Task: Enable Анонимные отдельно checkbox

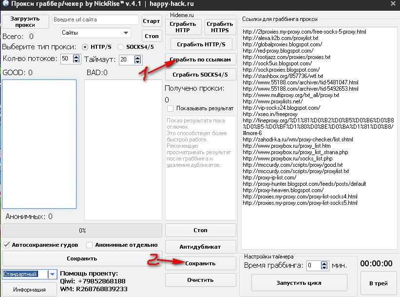Action: pyautogui.click(x=89, y=245)
